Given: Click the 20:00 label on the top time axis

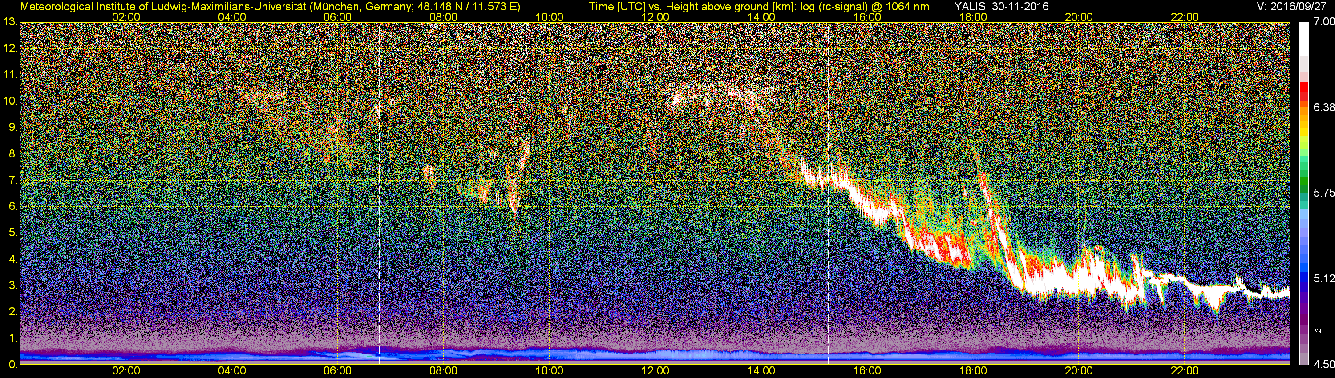Looking at the screenshot, I should tap(1079, 17).
